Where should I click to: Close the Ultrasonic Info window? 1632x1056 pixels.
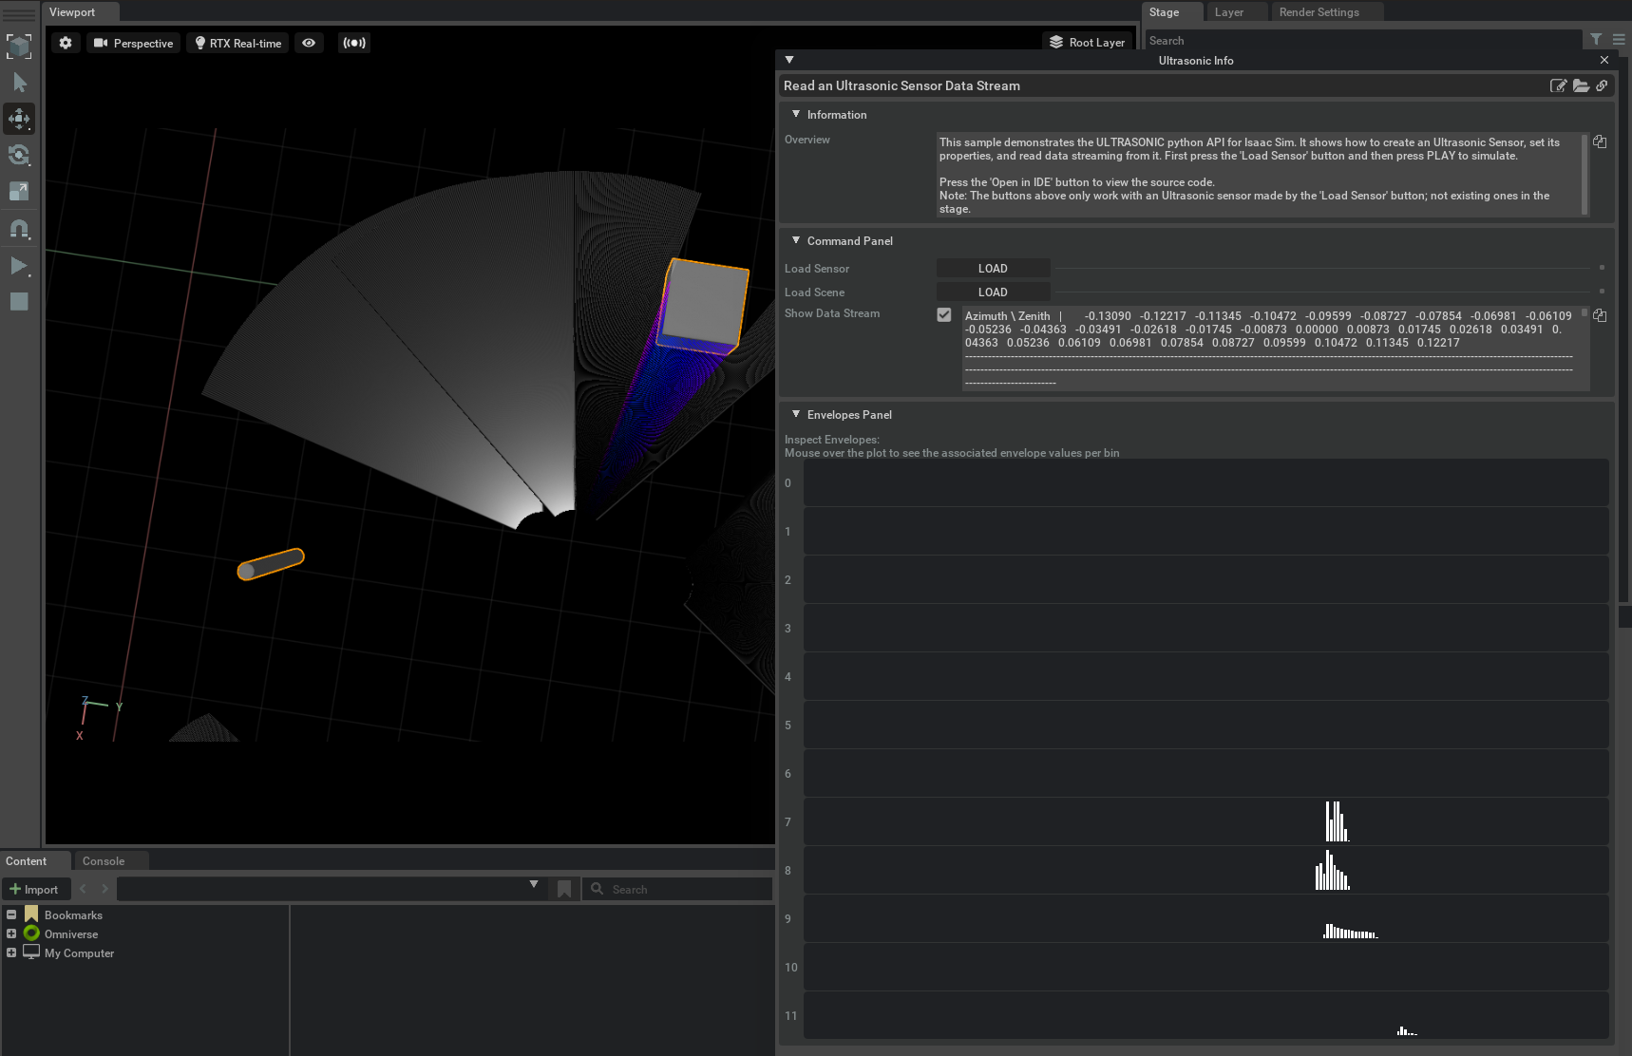1604,60
